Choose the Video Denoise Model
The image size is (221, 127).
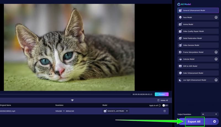(198, 45)
